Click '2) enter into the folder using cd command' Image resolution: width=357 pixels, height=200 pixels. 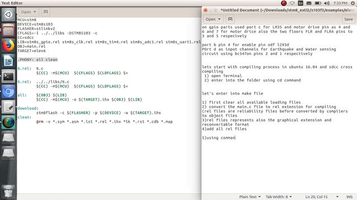(x=253, y=80)
